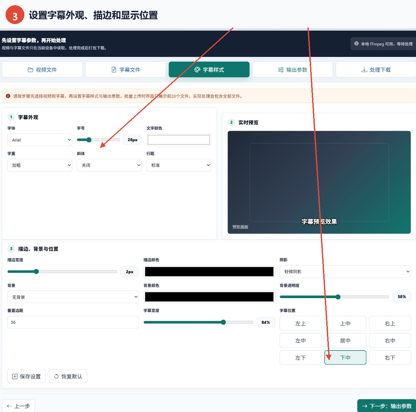Click the 预览画面 label in preview

tap(240, 227)
